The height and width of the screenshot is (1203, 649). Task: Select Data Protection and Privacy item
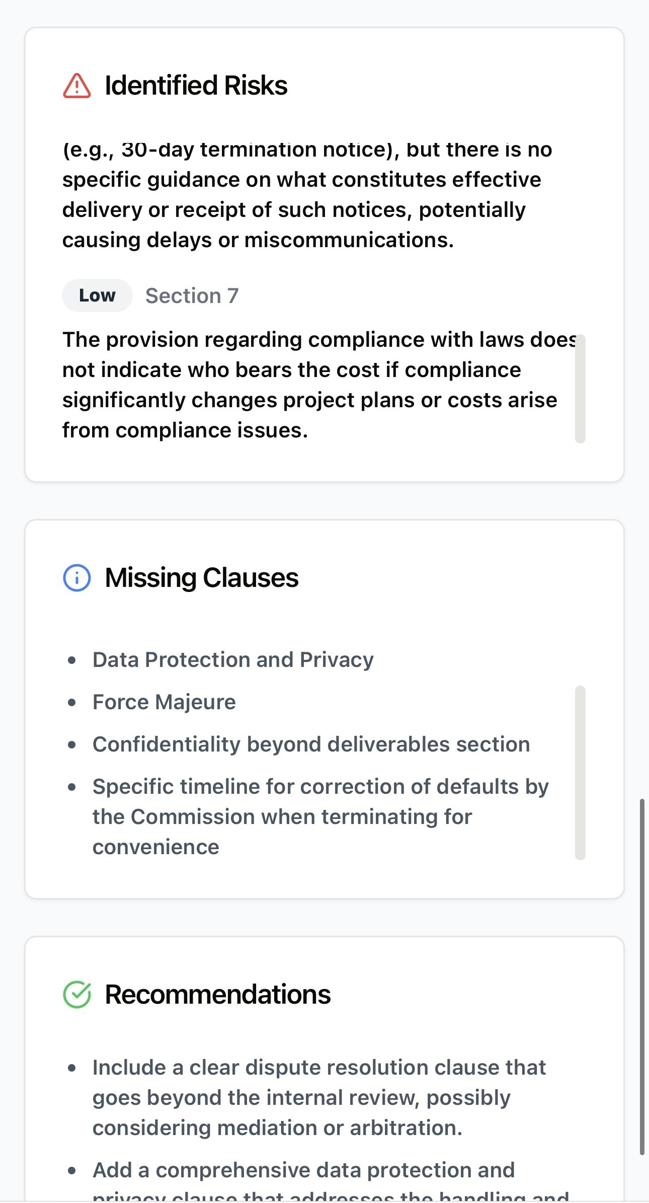(233, 659)
